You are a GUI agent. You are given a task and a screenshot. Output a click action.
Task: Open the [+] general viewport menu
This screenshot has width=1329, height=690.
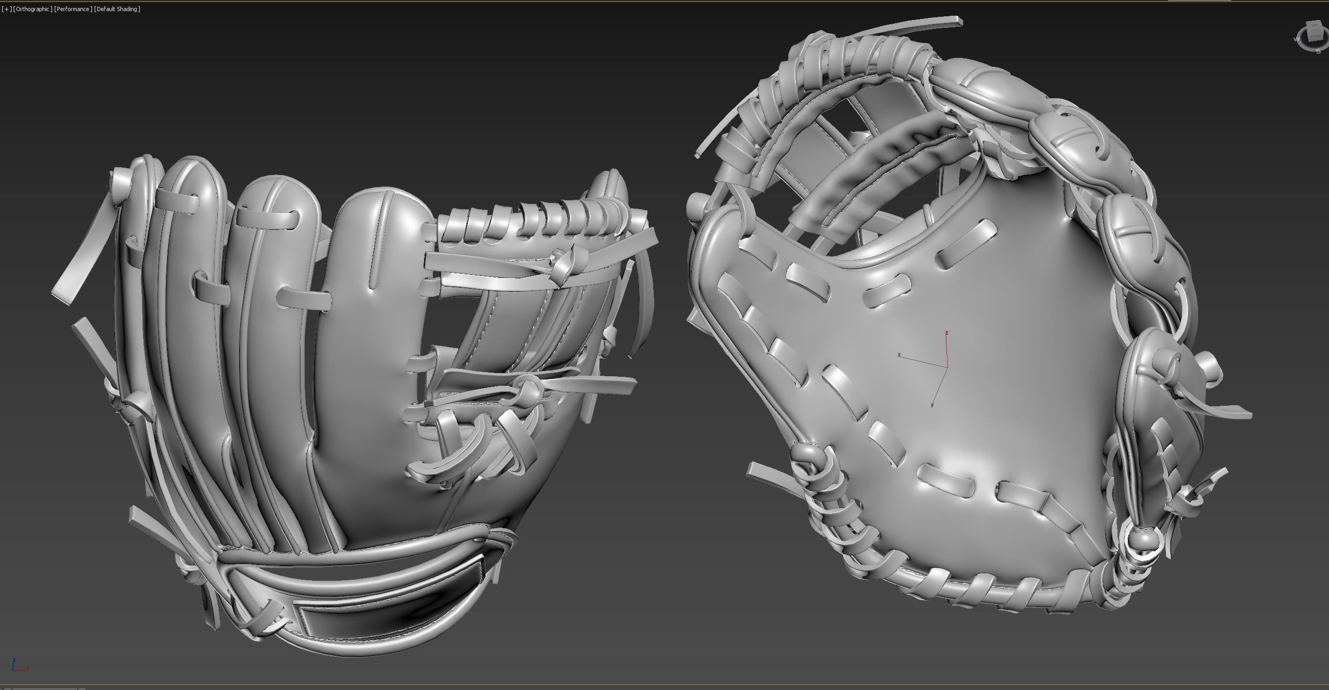[7, 9]
